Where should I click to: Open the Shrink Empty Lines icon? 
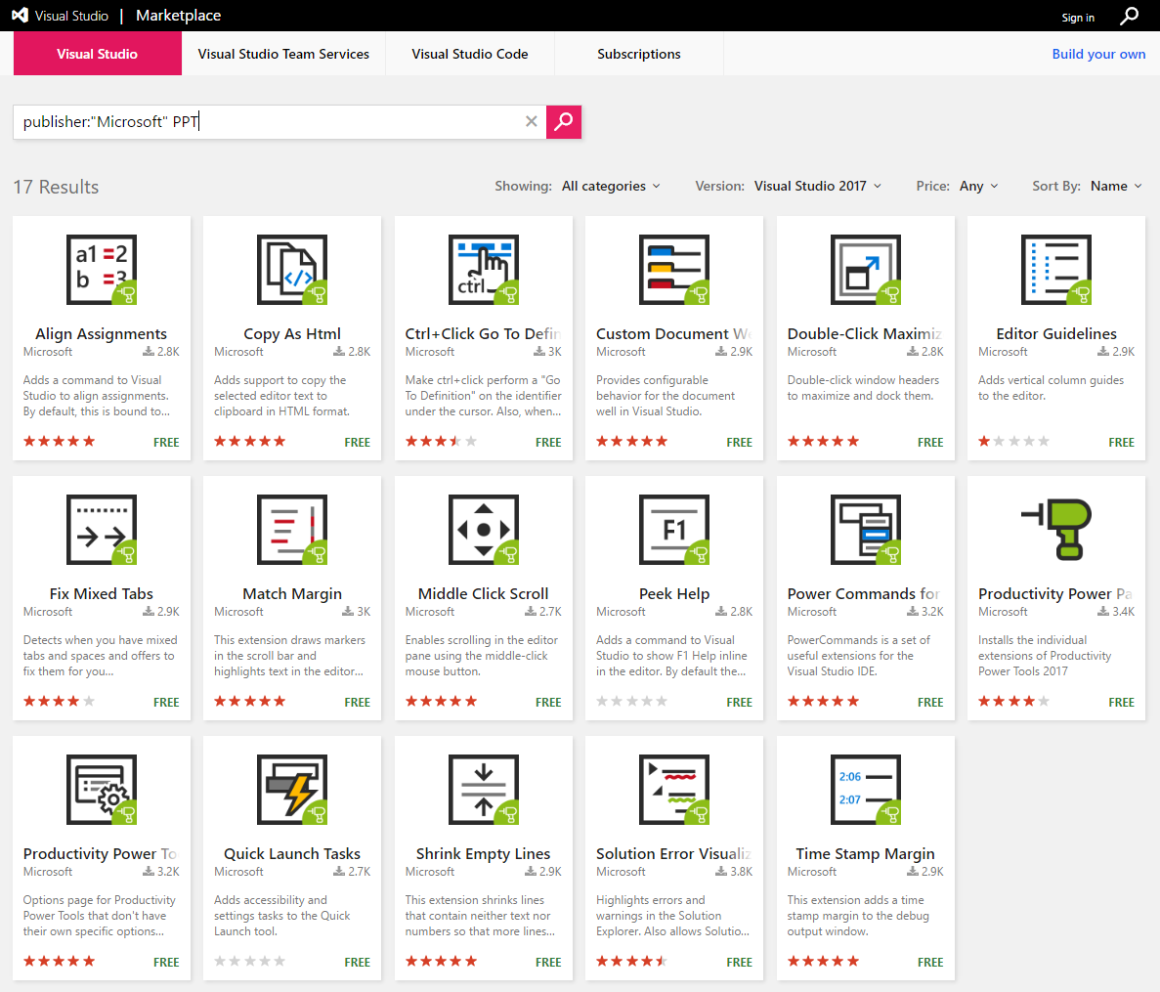tap(483, 790)
